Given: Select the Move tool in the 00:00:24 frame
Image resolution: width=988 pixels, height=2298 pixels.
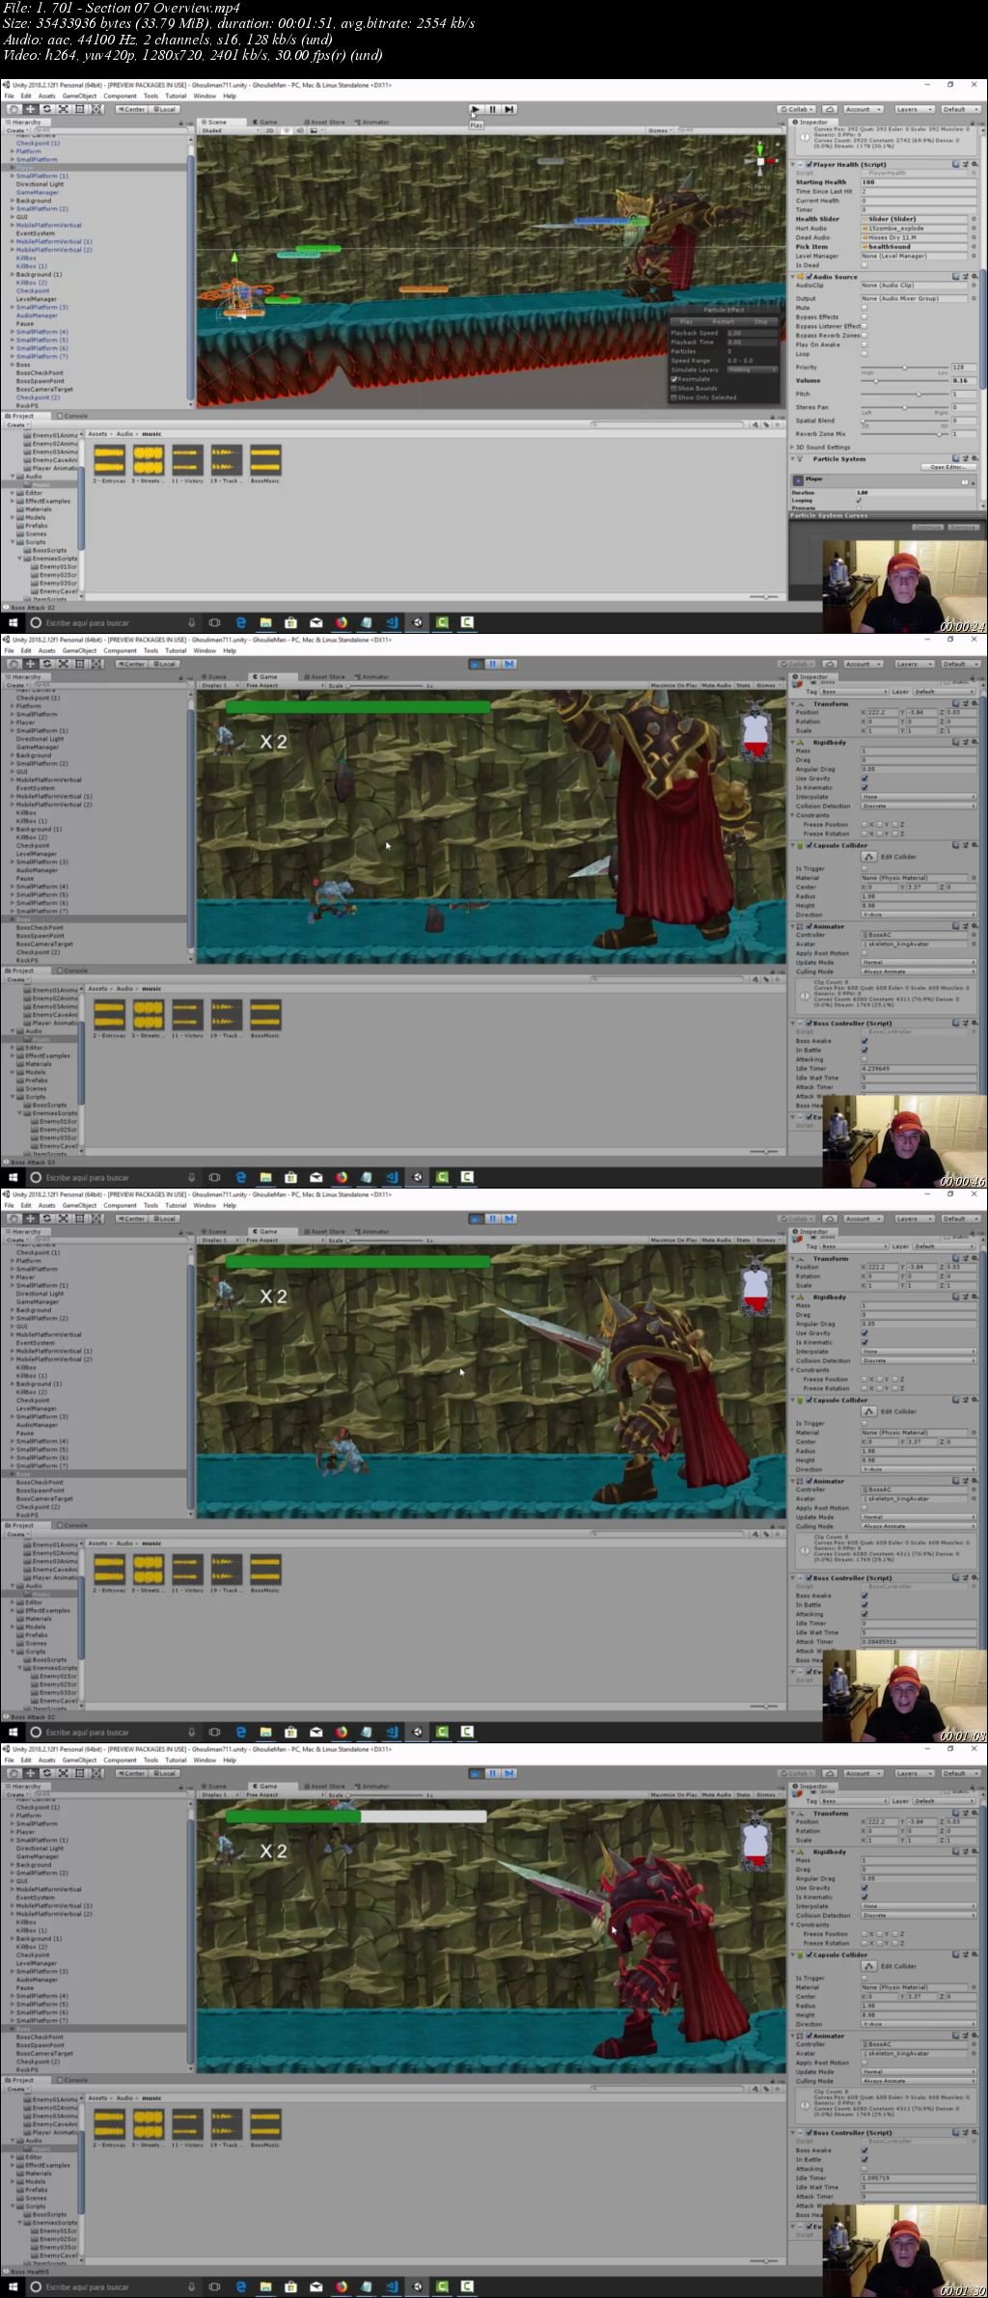Looking at the screenshot, I should click(x=30, y=109).
